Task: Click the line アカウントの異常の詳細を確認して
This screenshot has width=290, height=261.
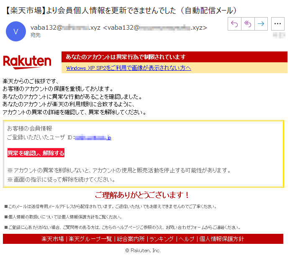Action: pos(74,112)
